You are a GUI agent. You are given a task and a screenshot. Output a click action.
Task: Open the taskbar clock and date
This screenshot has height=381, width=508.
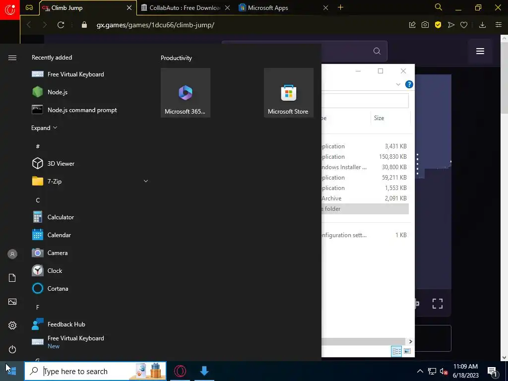click(465, 371)
